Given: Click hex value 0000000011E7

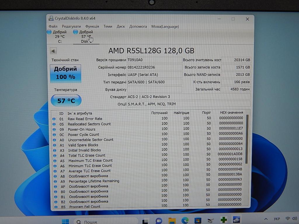Looking at the screenshot, I should 231,128.
